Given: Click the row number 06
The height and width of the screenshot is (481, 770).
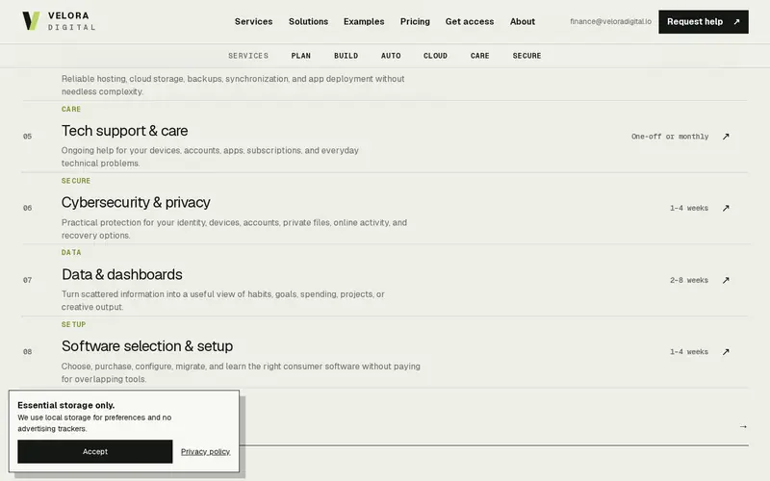Looking at the screenshot, I should pos(28,208).
